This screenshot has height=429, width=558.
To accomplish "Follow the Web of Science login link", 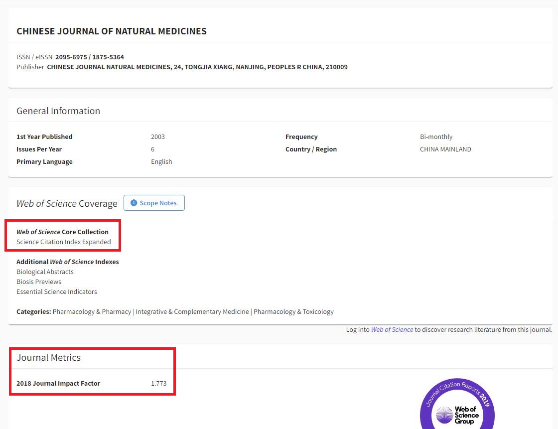I will pos(392,329).
